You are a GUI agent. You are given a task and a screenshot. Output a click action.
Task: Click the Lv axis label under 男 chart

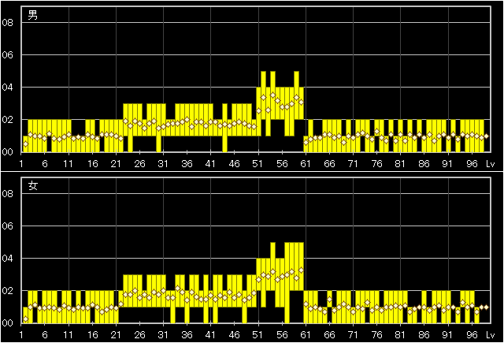click(x=490, y=164)
